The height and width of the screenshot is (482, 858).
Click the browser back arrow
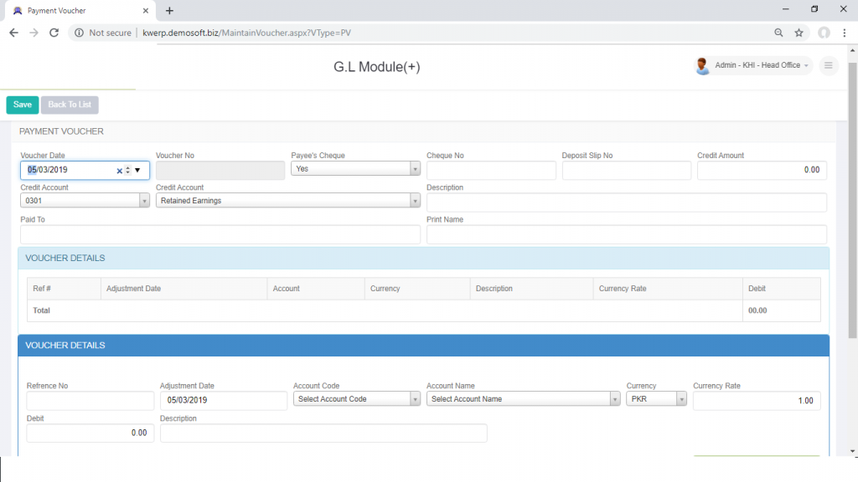(x=13, y=33)
